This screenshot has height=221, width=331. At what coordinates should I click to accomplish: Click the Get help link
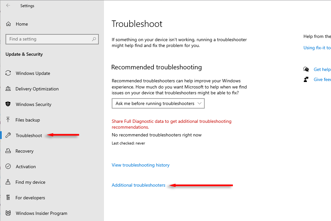pos(322,69)
